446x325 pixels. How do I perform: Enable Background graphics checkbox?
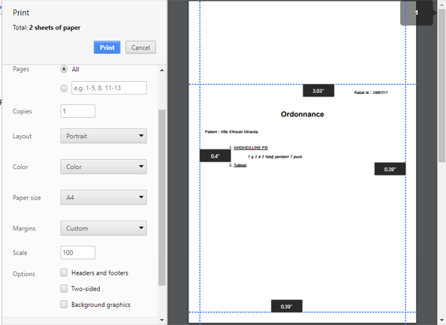(x=64, y=305)
